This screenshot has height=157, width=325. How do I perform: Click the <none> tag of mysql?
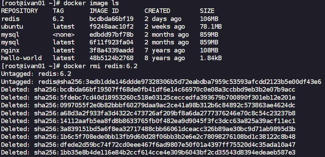(63, 35)
